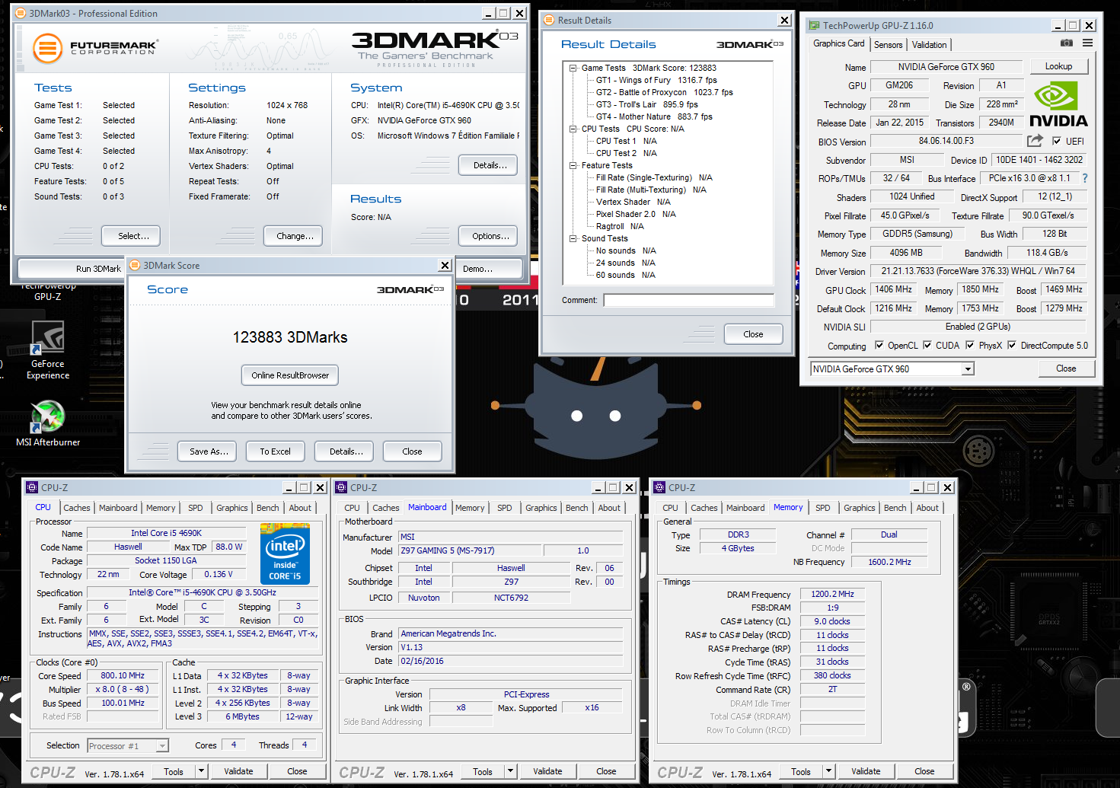Click the Change... settings button
1120x788 pixels.
click(x=294, y=236)
